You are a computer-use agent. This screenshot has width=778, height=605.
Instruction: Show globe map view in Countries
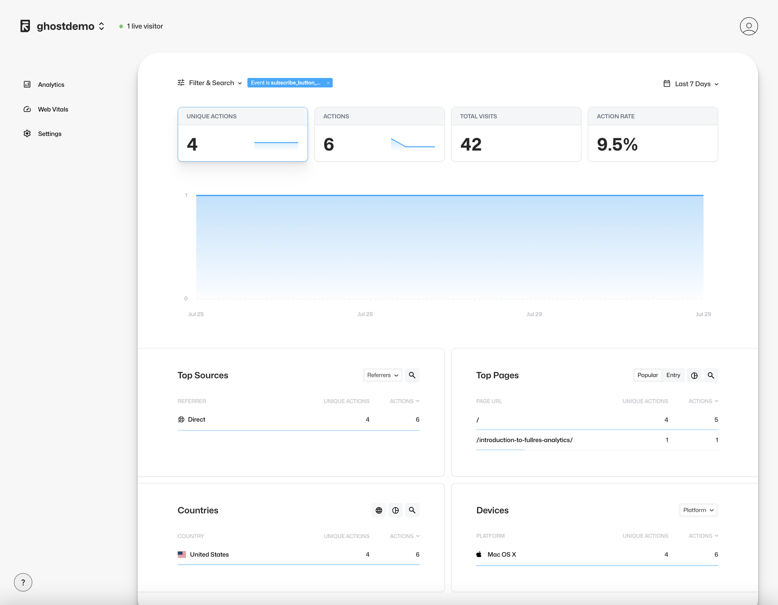[x=378, y=511]
